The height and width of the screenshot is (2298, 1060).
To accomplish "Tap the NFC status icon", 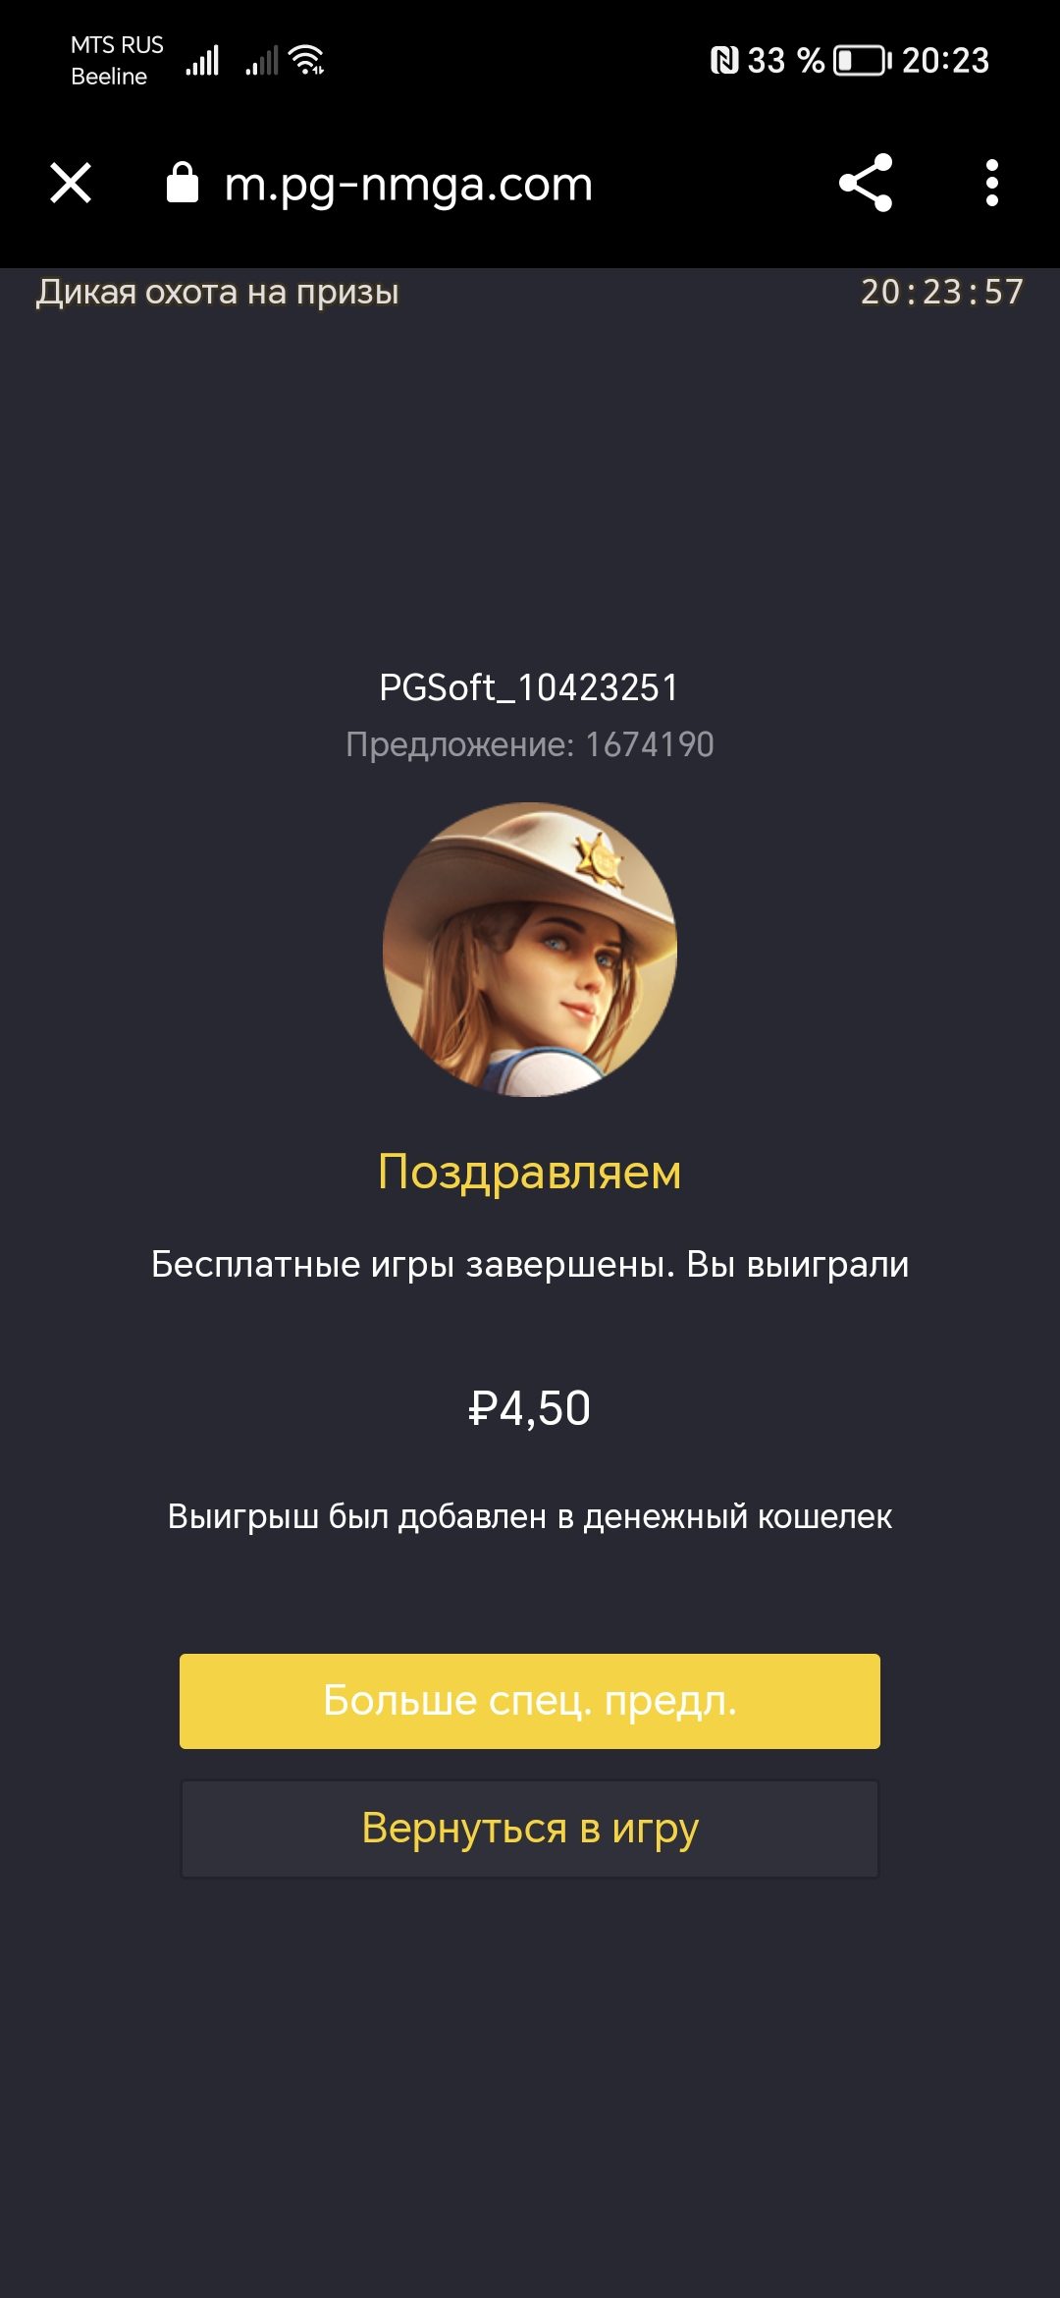I will point(724,61).
